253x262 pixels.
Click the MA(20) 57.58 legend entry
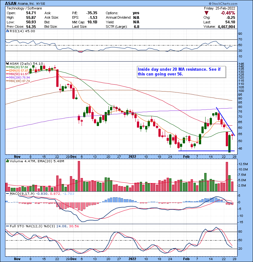tap(17, 67)
